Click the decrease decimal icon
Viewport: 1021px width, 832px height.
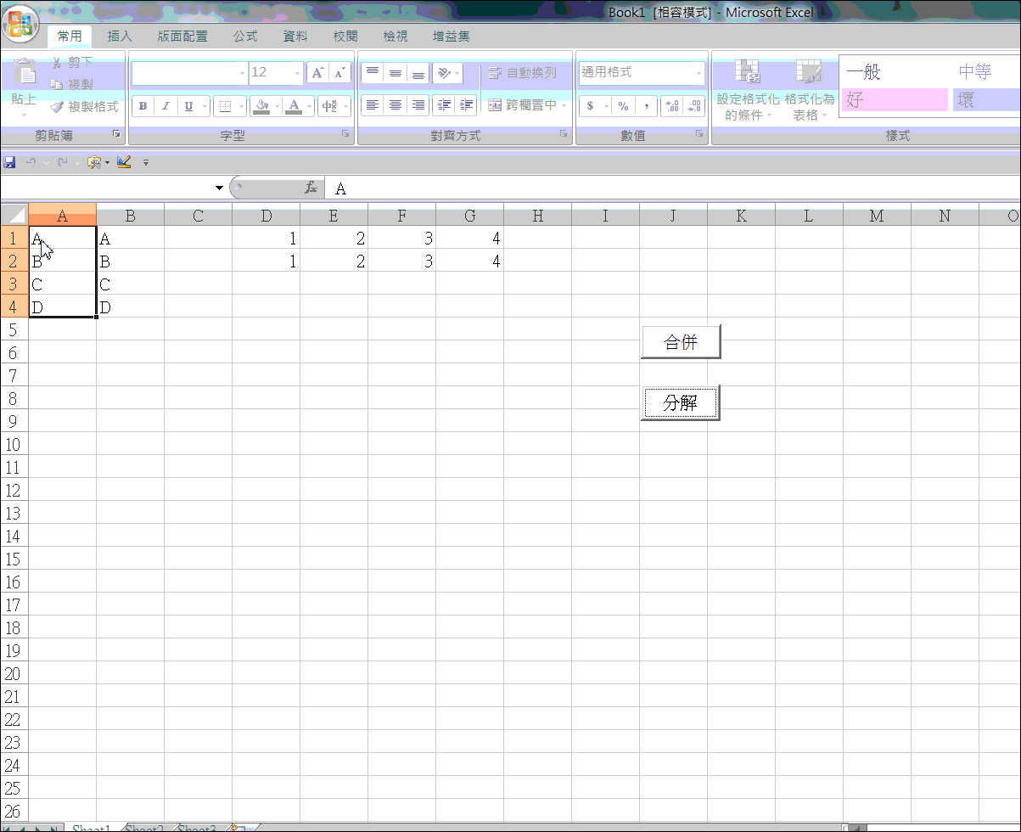tap(693, 106)
